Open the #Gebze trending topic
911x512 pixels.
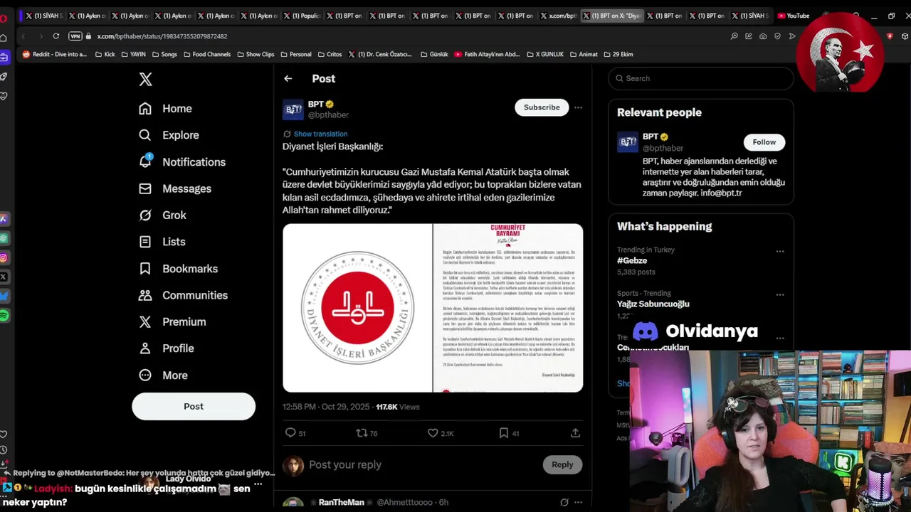click(x=632, y=261)
